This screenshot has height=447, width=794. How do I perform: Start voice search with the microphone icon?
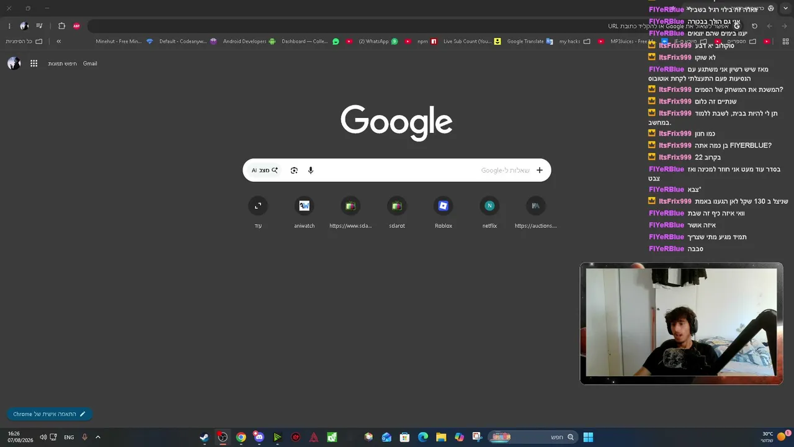tap(311, 170)
